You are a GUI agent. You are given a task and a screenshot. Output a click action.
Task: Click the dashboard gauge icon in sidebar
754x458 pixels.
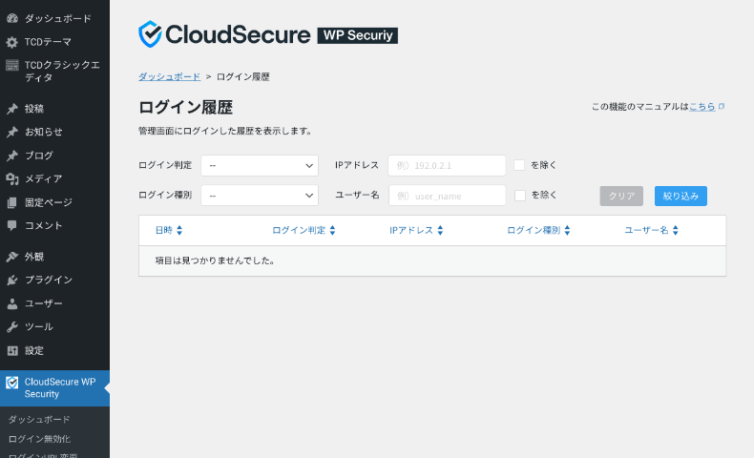click(12, 19)
